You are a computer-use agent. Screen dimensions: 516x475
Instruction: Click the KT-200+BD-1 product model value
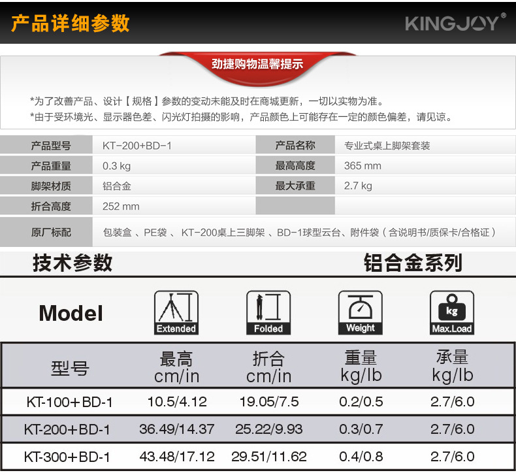point(137,146)
